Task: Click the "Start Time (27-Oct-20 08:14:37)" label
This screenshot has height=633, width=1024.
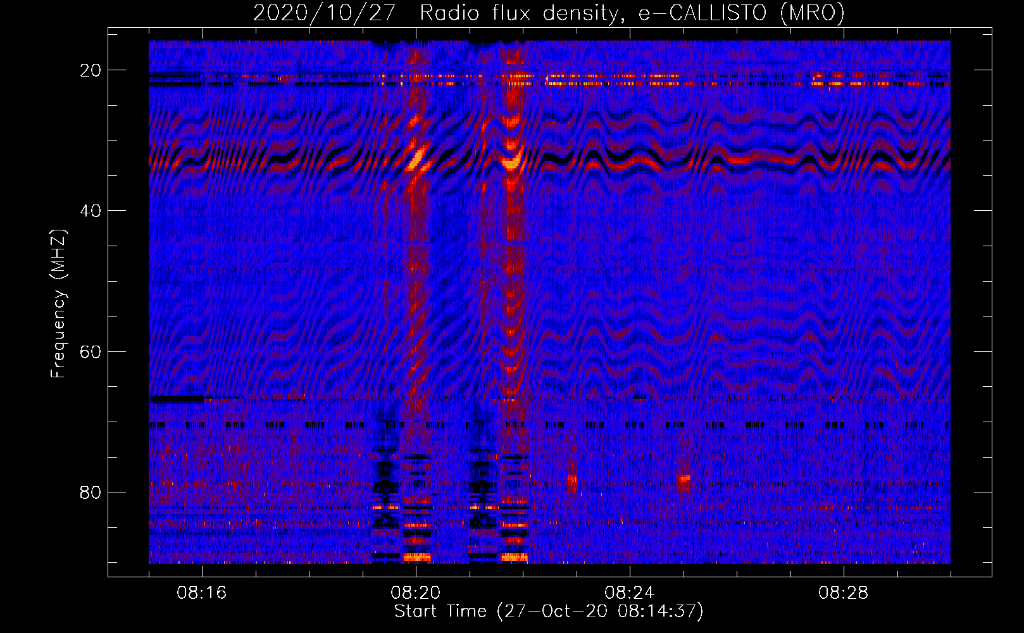Action: (x=549, y=611)
